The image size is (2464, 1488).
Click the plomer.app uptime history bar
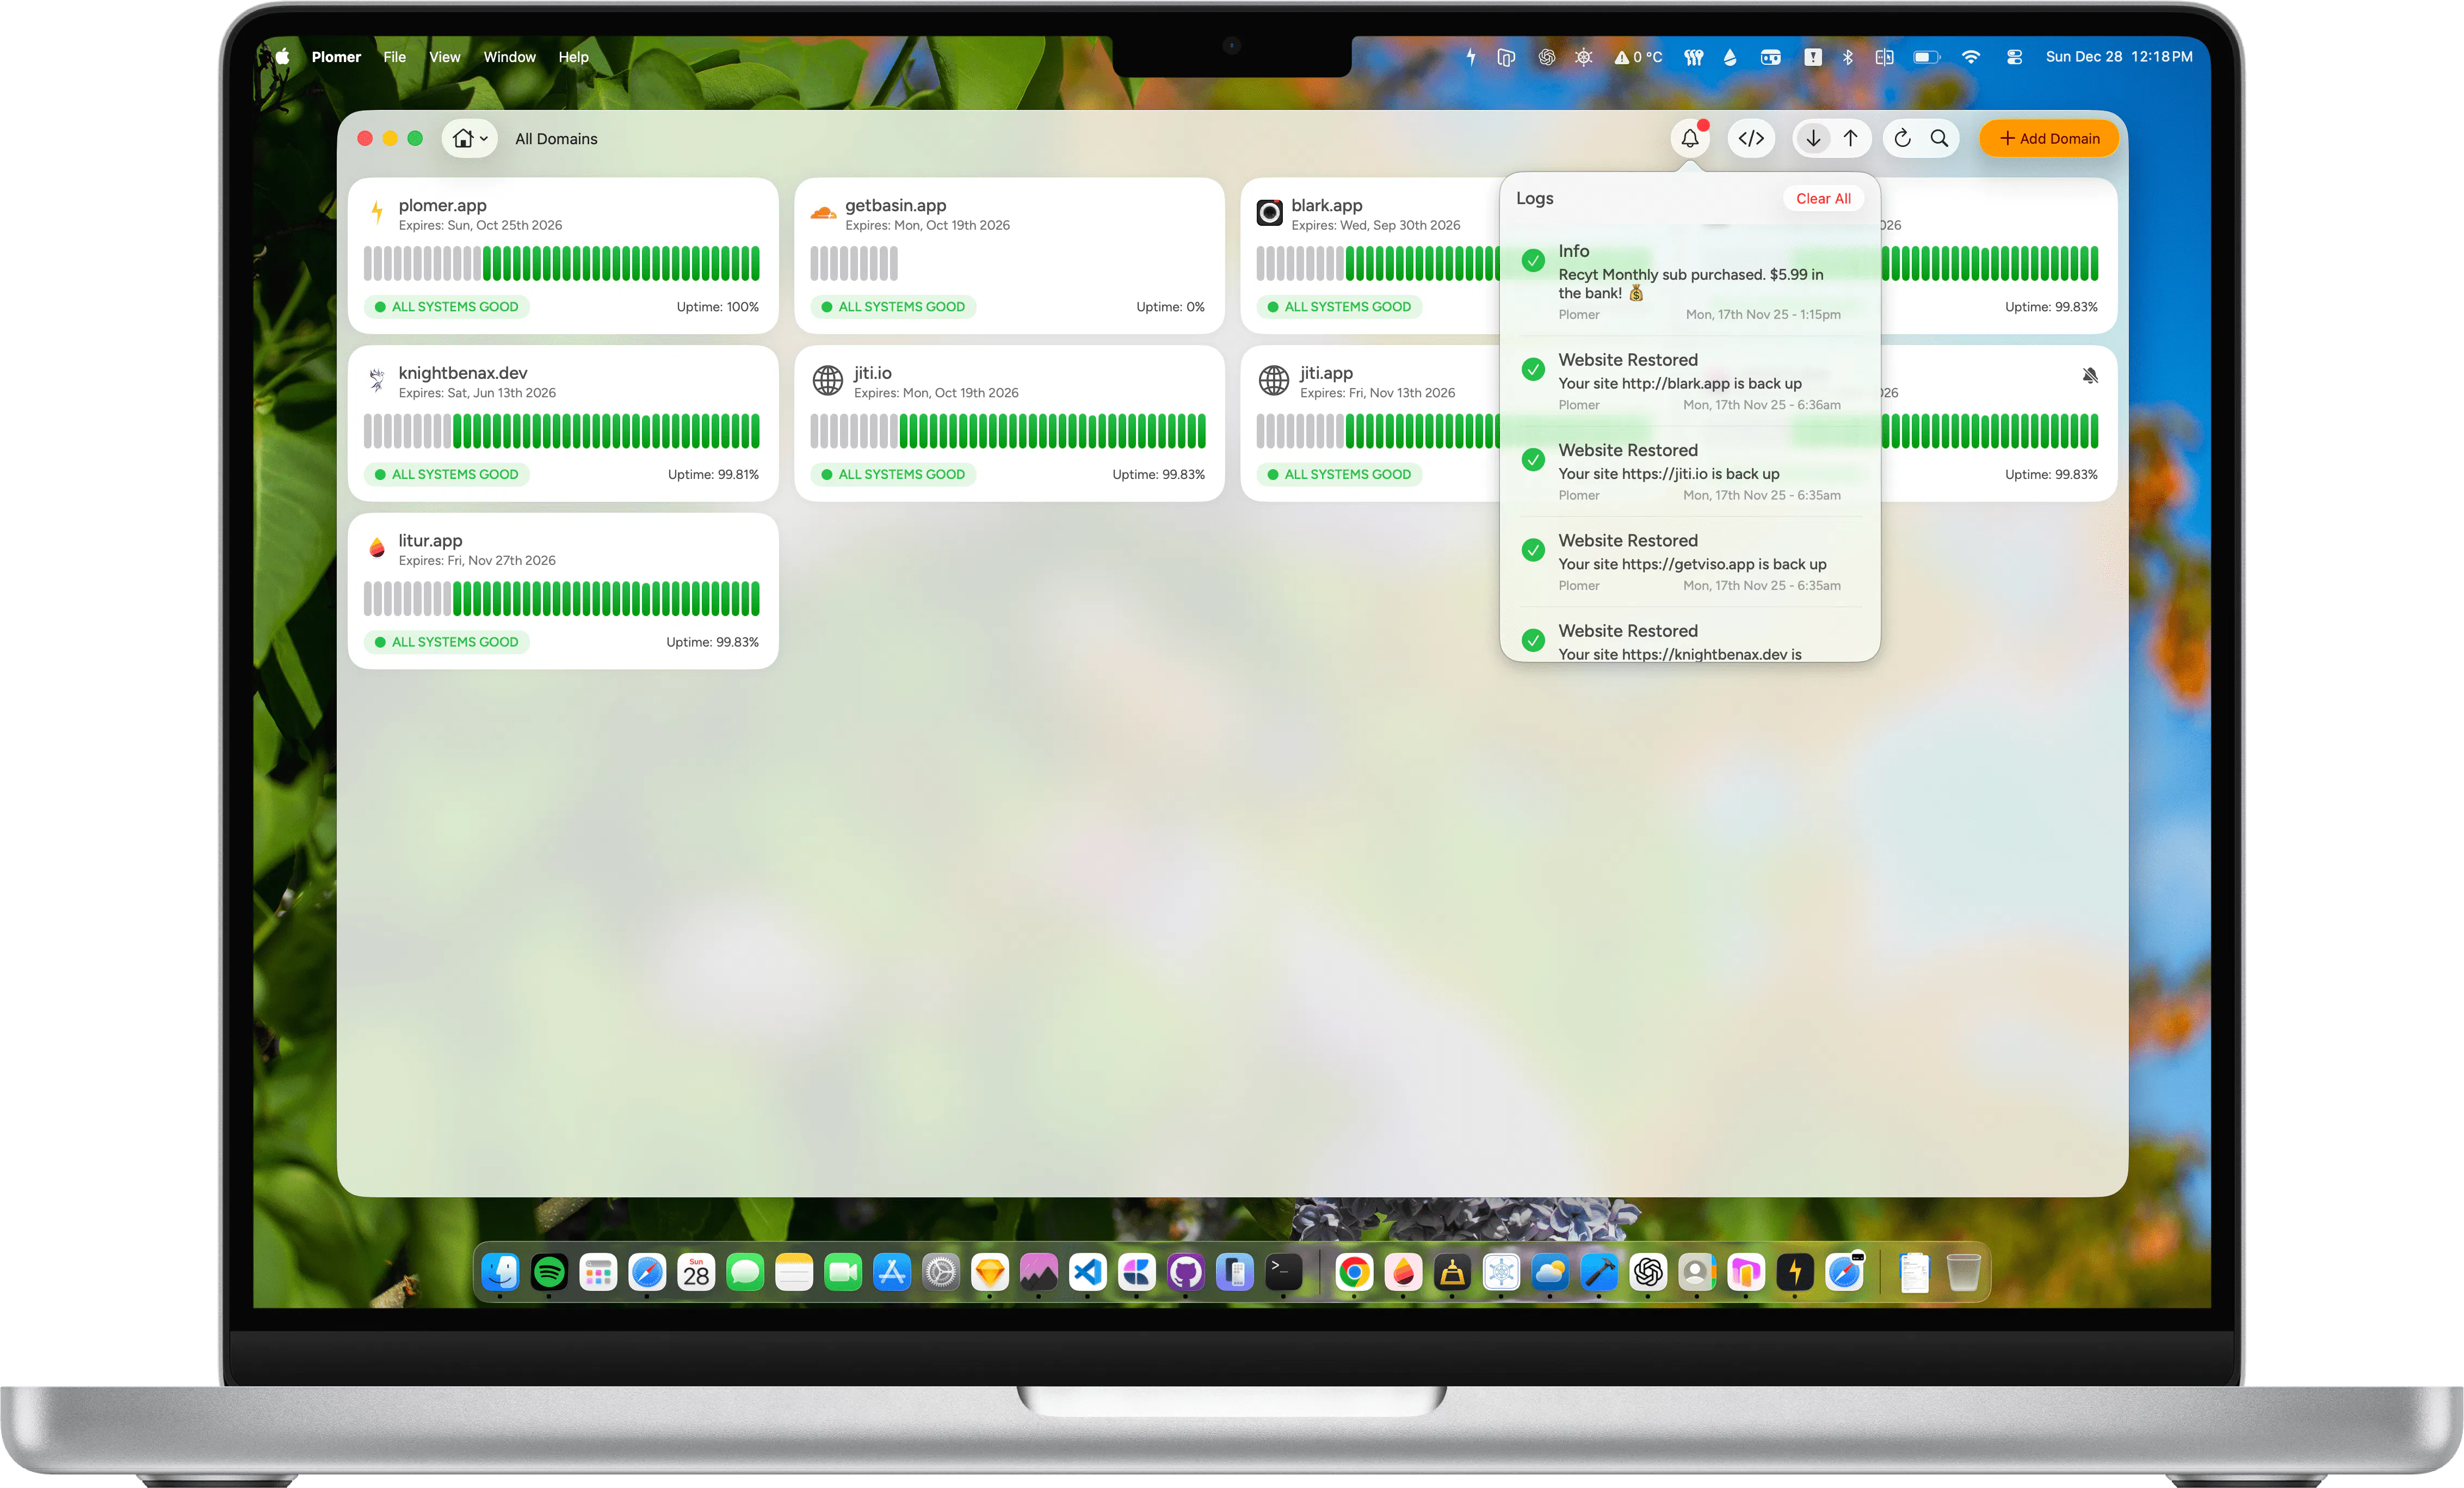click(x=562, y=263)
